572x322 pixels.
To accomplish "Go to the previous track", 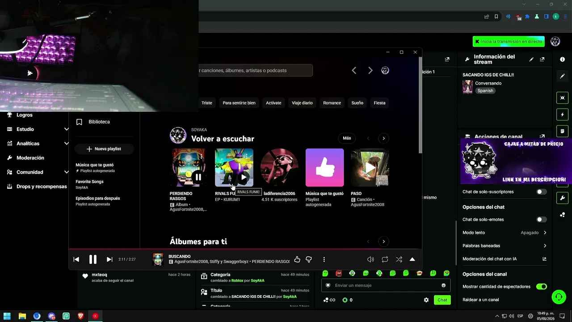I will tap(76, 259).
